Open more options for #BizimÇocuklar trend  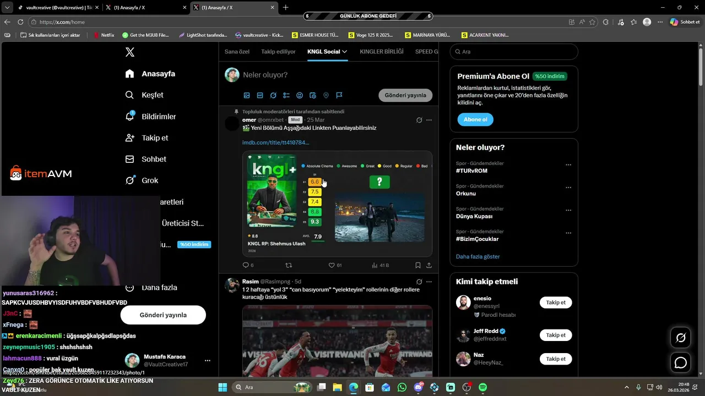point(568,233)
